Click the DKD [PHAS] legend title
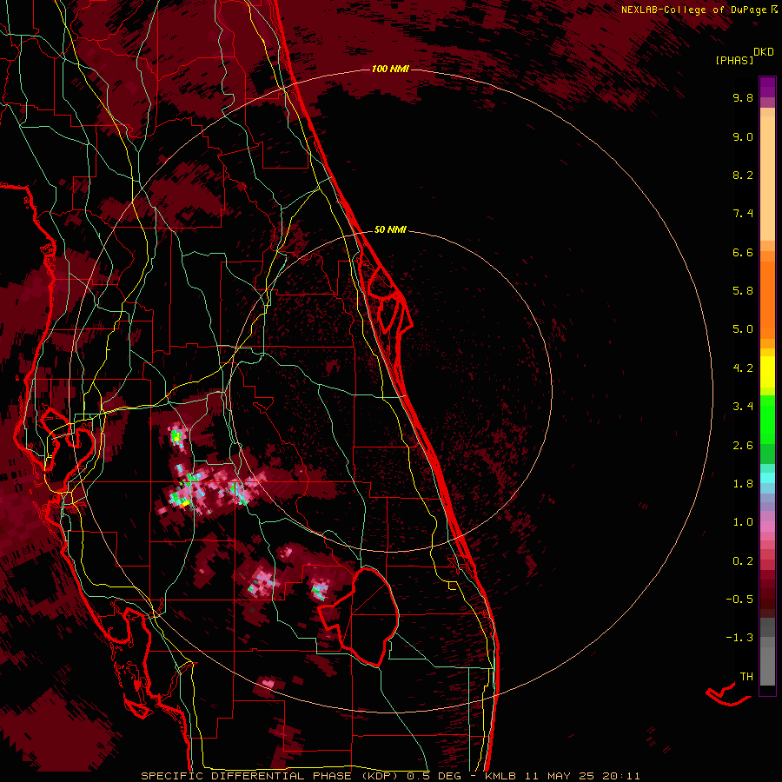This screenshot has height=782, width=782. (744, 56)
